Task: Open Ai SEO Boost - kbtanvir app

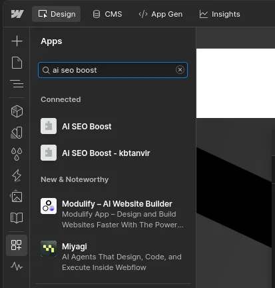Action: click(x=113, y=153)
